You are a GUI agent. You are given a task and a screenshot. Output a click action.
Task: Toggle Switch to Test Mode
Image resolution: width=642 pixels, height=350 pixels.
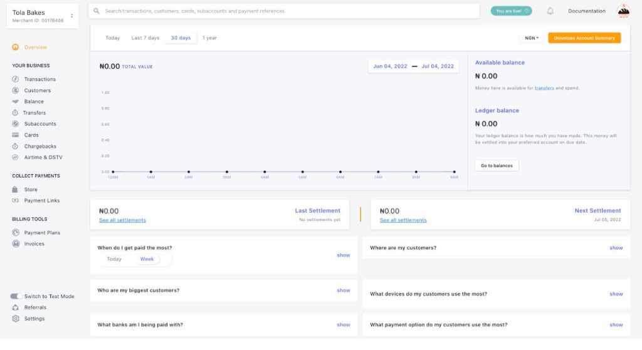point(16,296)
